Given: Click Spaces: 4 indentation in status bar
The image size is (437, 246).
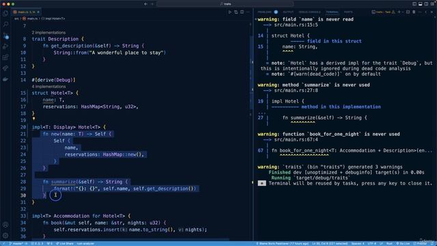Looking at the screenshot, I should (358, 243).
